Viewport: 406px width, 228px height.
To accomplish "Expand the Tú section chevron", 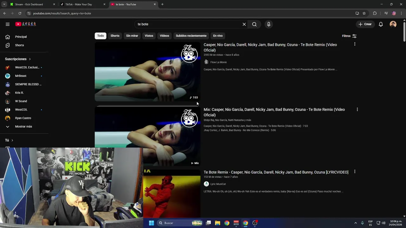I will pyautogui.click(x=12, y=140).
